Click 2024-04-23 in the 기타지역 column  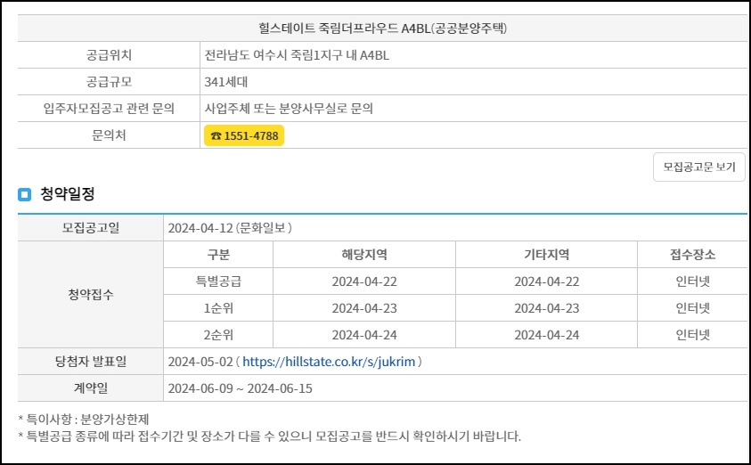pyautogui.click(x=546, y=308)
